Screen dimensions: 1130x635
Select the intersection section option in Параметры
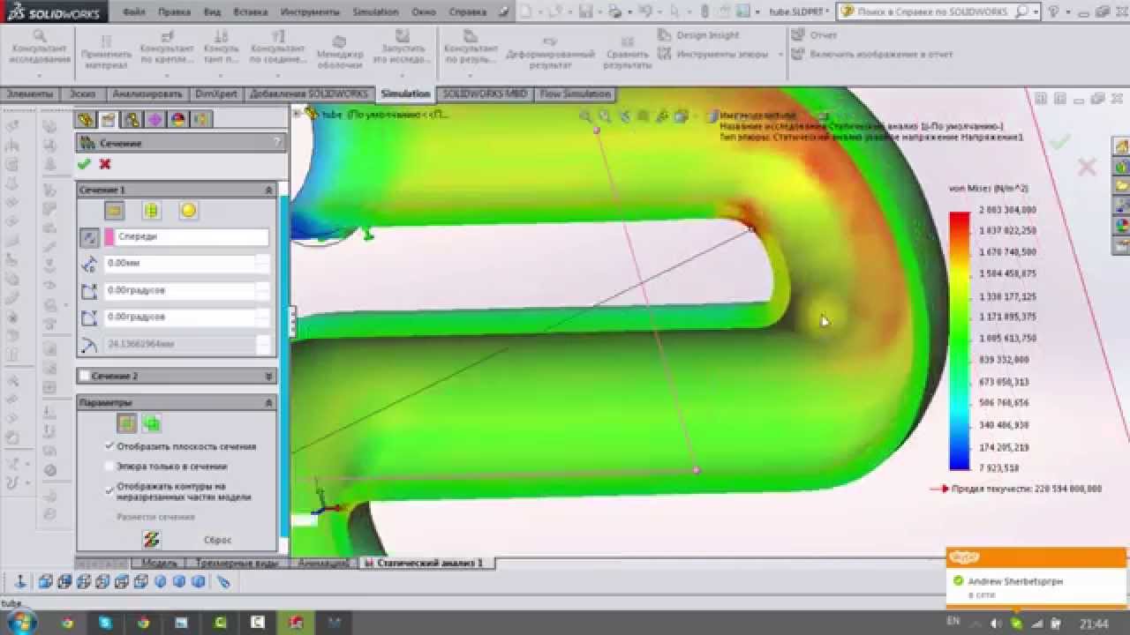click(x=152, y=423)
